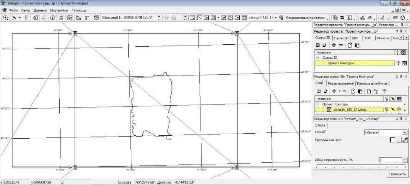Image resolution: width=410 pixels, height=185 pixels.
Task: Click the pencil edit tool icon
Action: point(362,18)
